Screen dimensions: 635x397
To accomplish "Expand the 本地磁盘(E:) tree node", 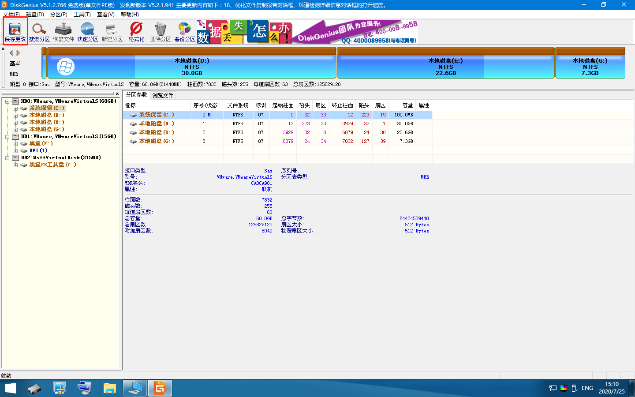I will (x=15, y=123).
